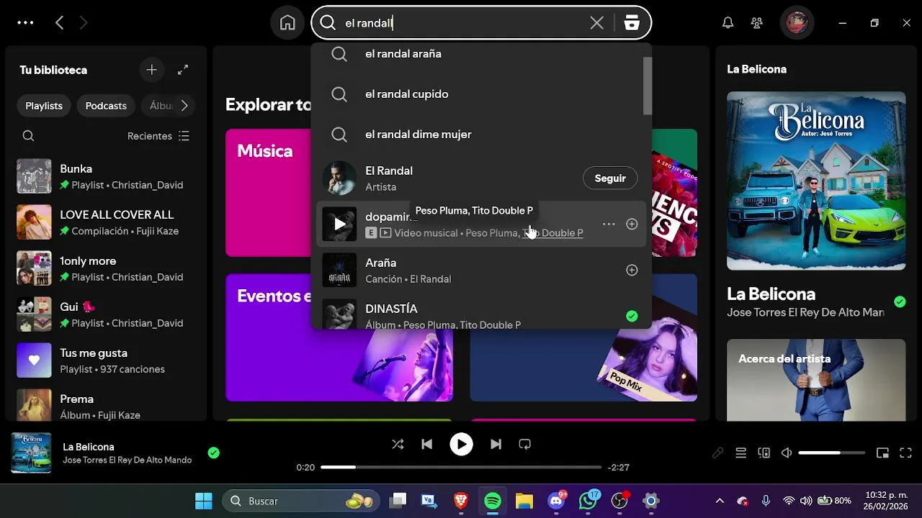Follow El Randal with Seguir button
922x518 pixels.
pyautogui.click(x=610, y=178)
